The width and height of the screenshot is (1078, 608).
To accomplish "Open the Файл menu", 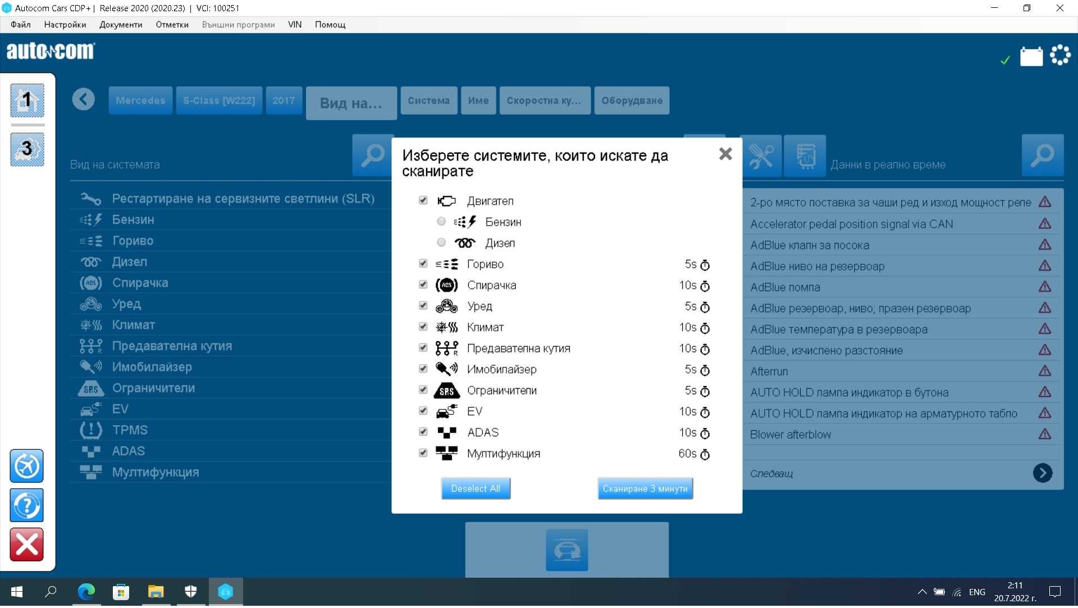I will [21, 25].
